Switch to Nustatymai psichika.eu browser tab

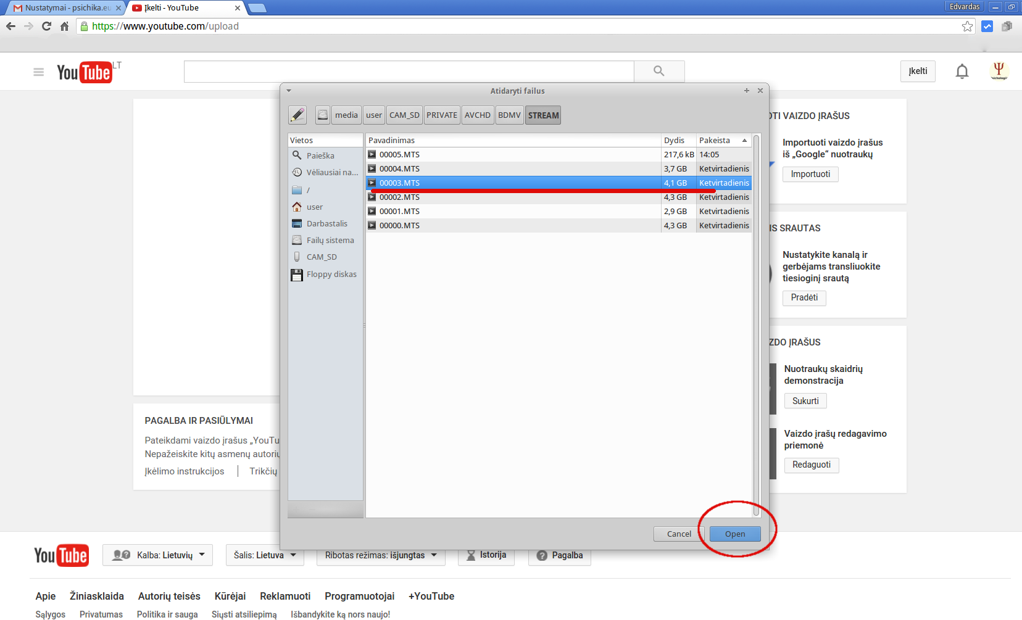click(x=67, y=8)
